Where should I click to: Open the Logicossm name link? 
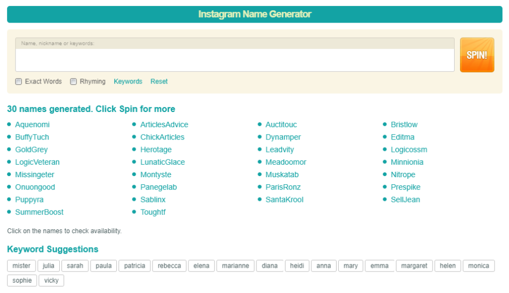[409, 150]
